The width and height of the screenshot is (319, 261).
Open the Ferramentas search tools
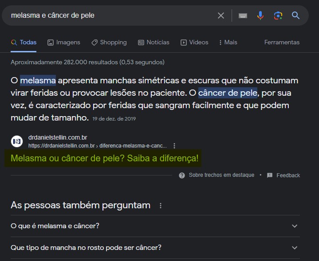click(x=282, y=42)
